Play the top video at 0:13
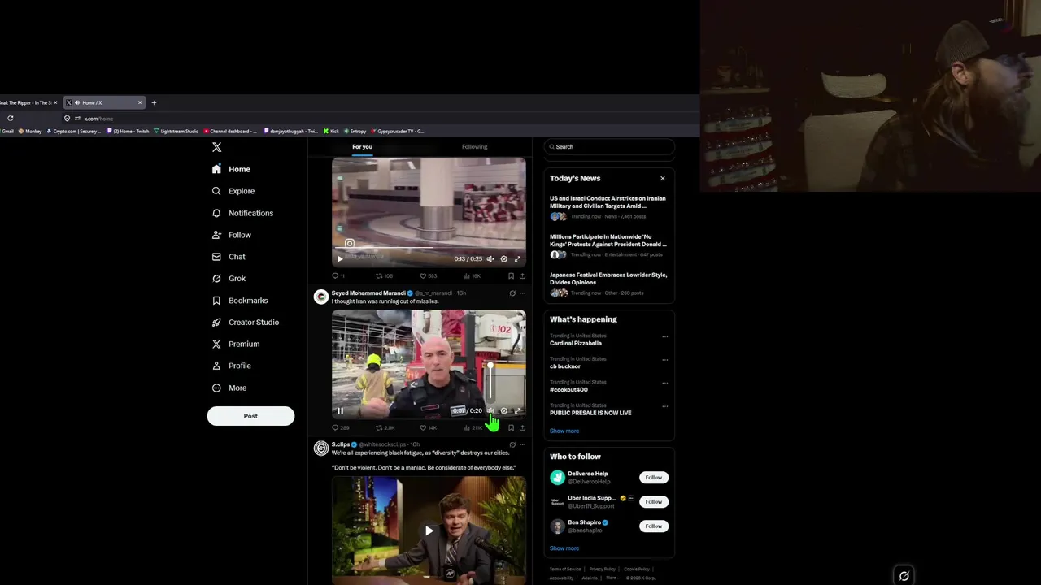Viewport: 1041px width, 585px height. pyautogui.click(x=340, y=258)
